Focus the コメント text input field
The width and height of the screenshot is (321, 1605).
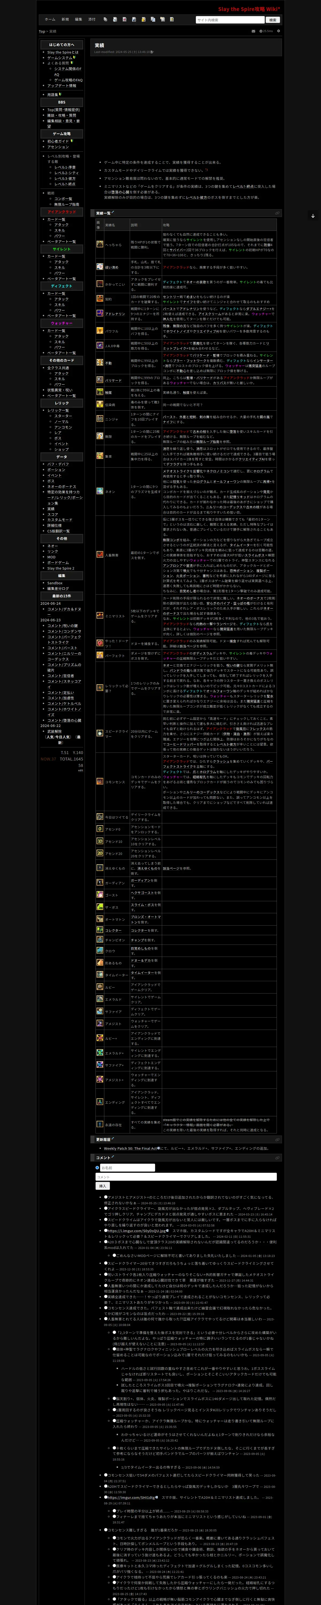click(186, 1177)
